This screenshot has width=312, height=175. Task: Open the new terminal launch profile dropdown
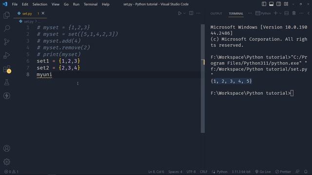coord(280,13)
